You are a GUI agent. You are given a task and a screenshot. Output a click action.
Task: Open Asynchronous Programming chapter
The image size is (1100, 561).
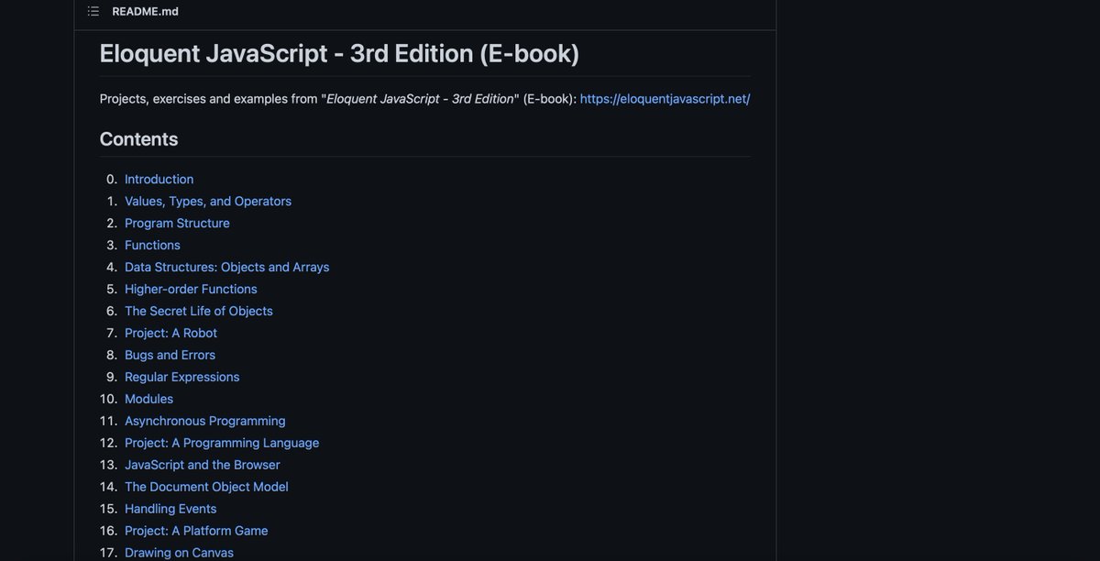tap(205, 421)
